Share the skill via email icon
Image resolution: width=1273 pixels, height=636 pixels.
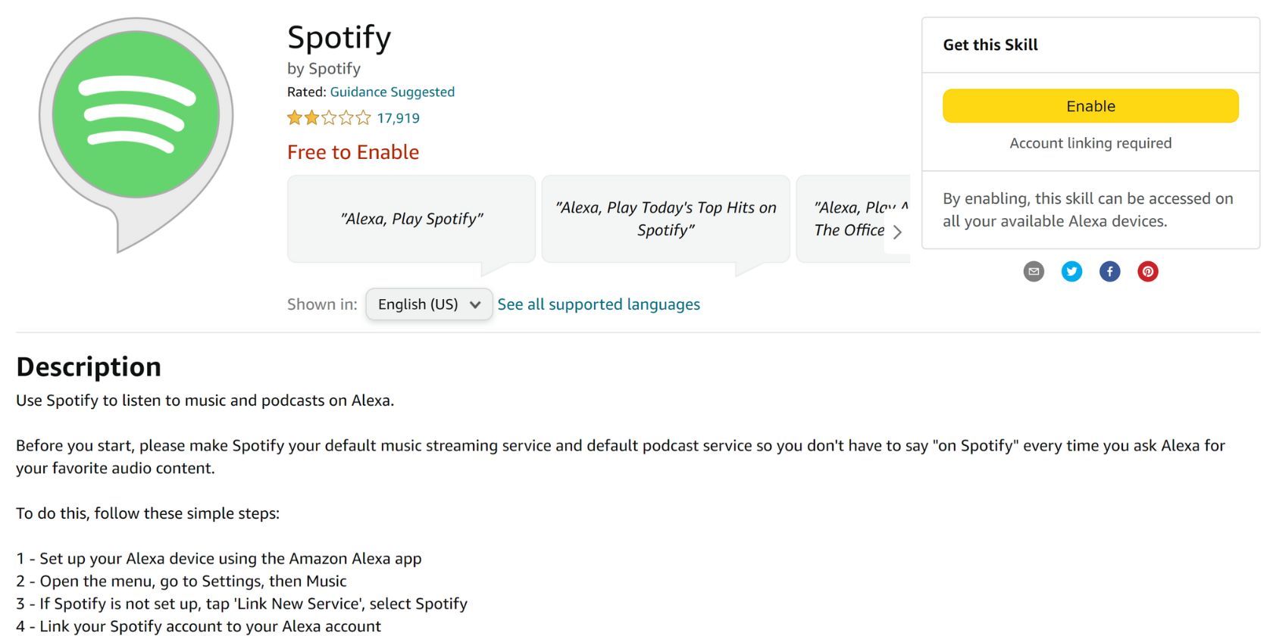(1034, 271)
